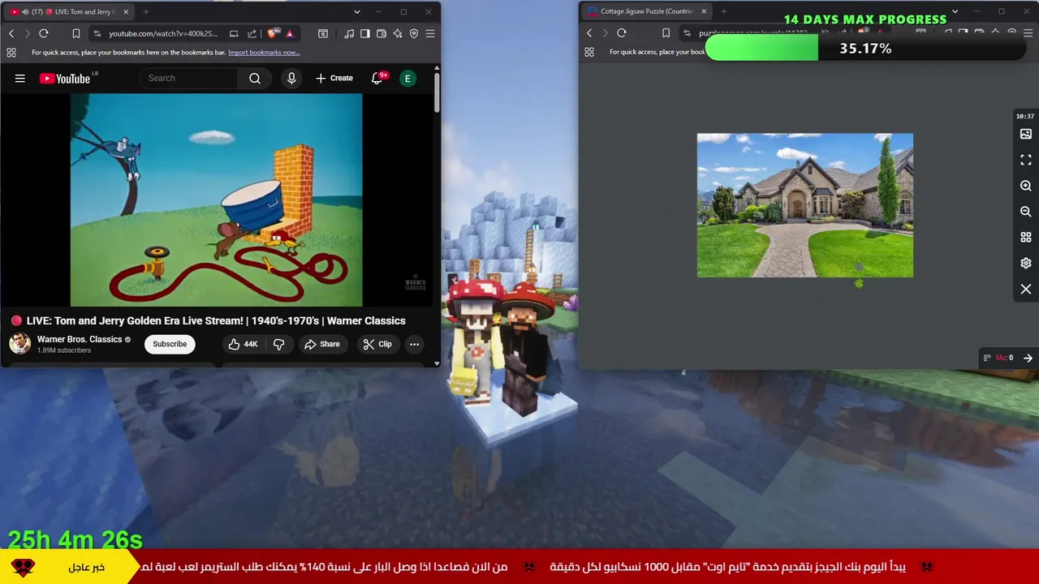1039x584 pixels.
Task: Open puzzle settings gear
Action: coord(1026,264)
